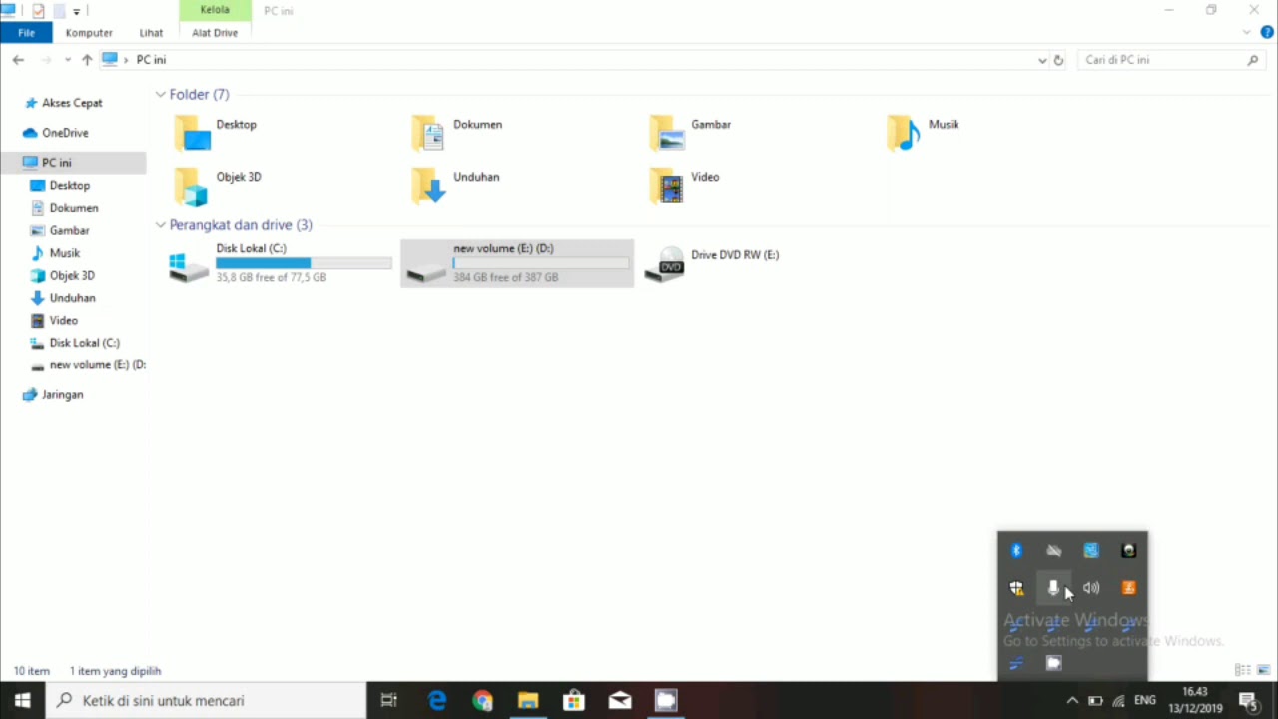
Task: Select Akses Cepat in navigation pane
Action: (x=72, y=103)
